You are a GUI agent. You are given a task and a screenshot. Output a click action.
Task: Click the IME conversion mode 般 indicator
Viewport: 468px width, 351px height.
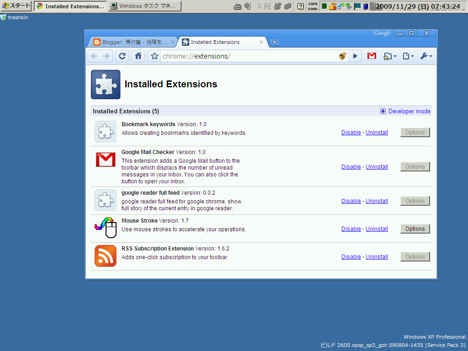click(267, 6)
